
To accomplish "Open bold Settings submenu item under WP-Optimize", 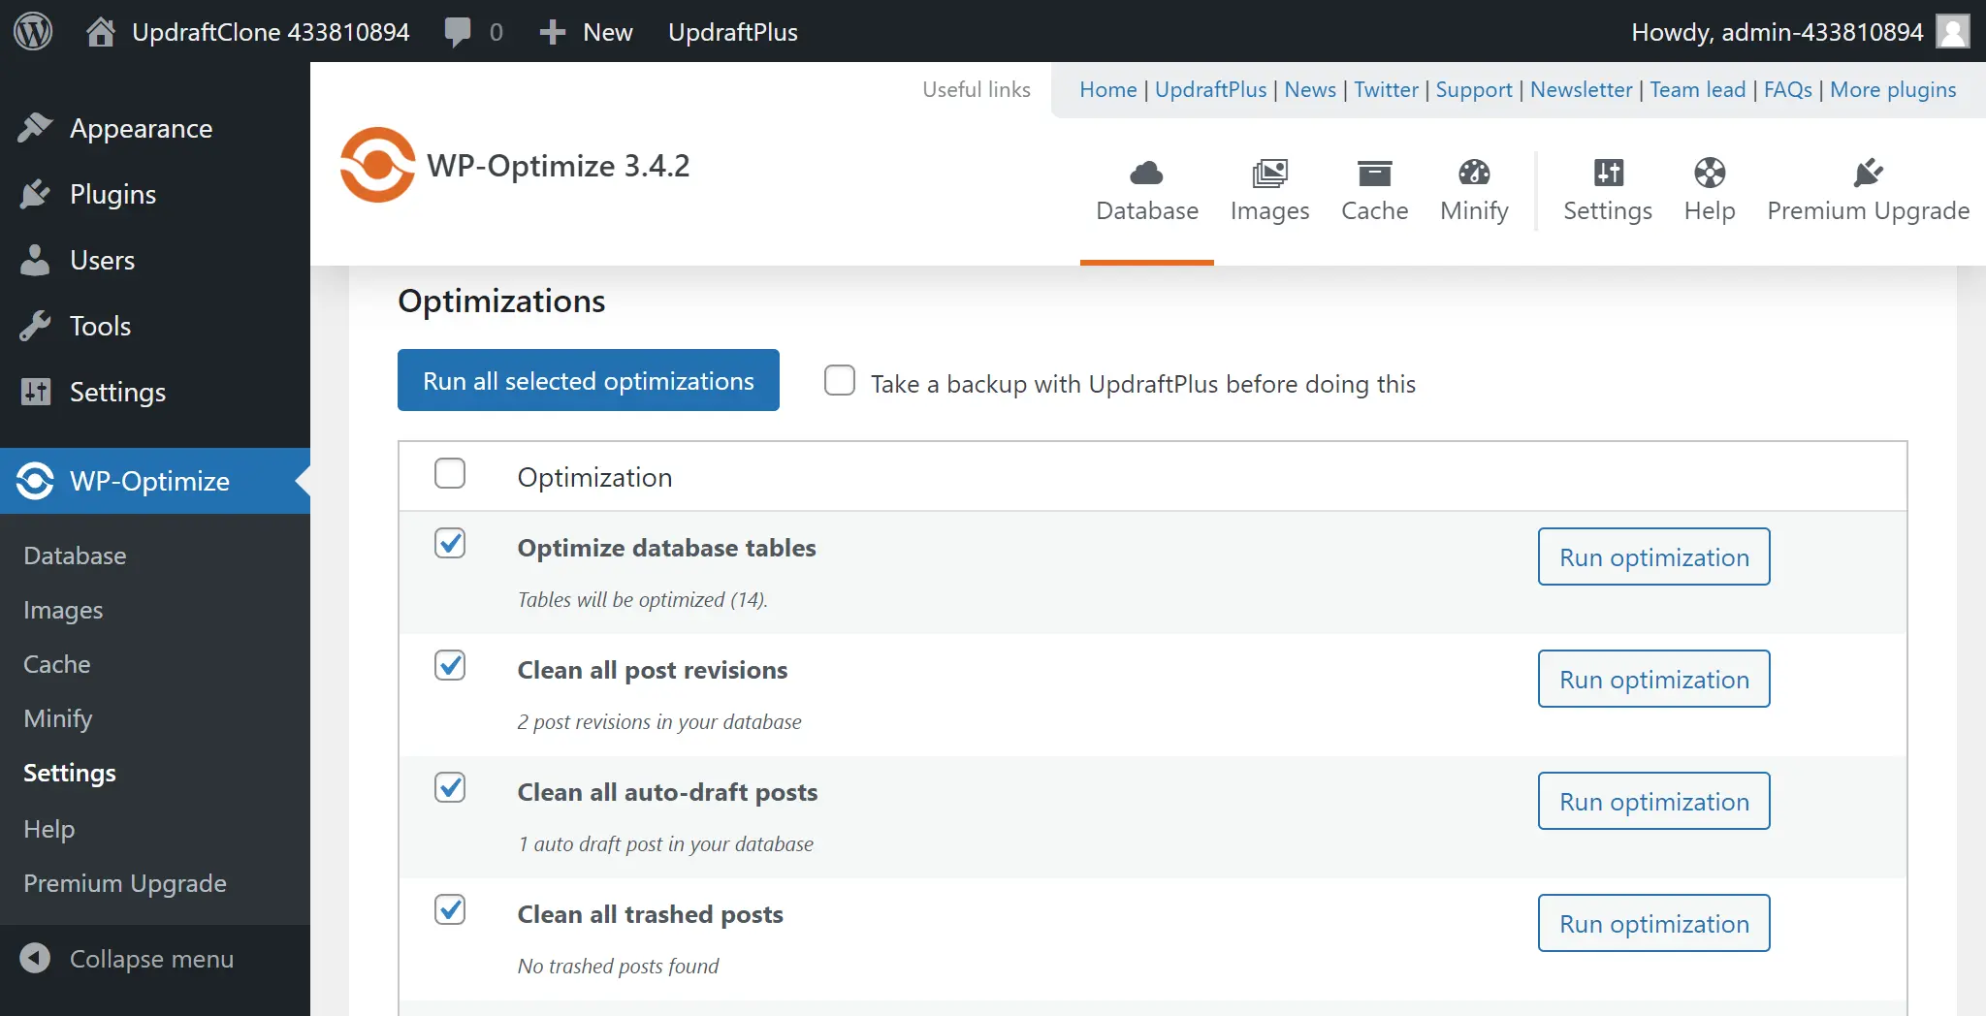I will 70,773.
